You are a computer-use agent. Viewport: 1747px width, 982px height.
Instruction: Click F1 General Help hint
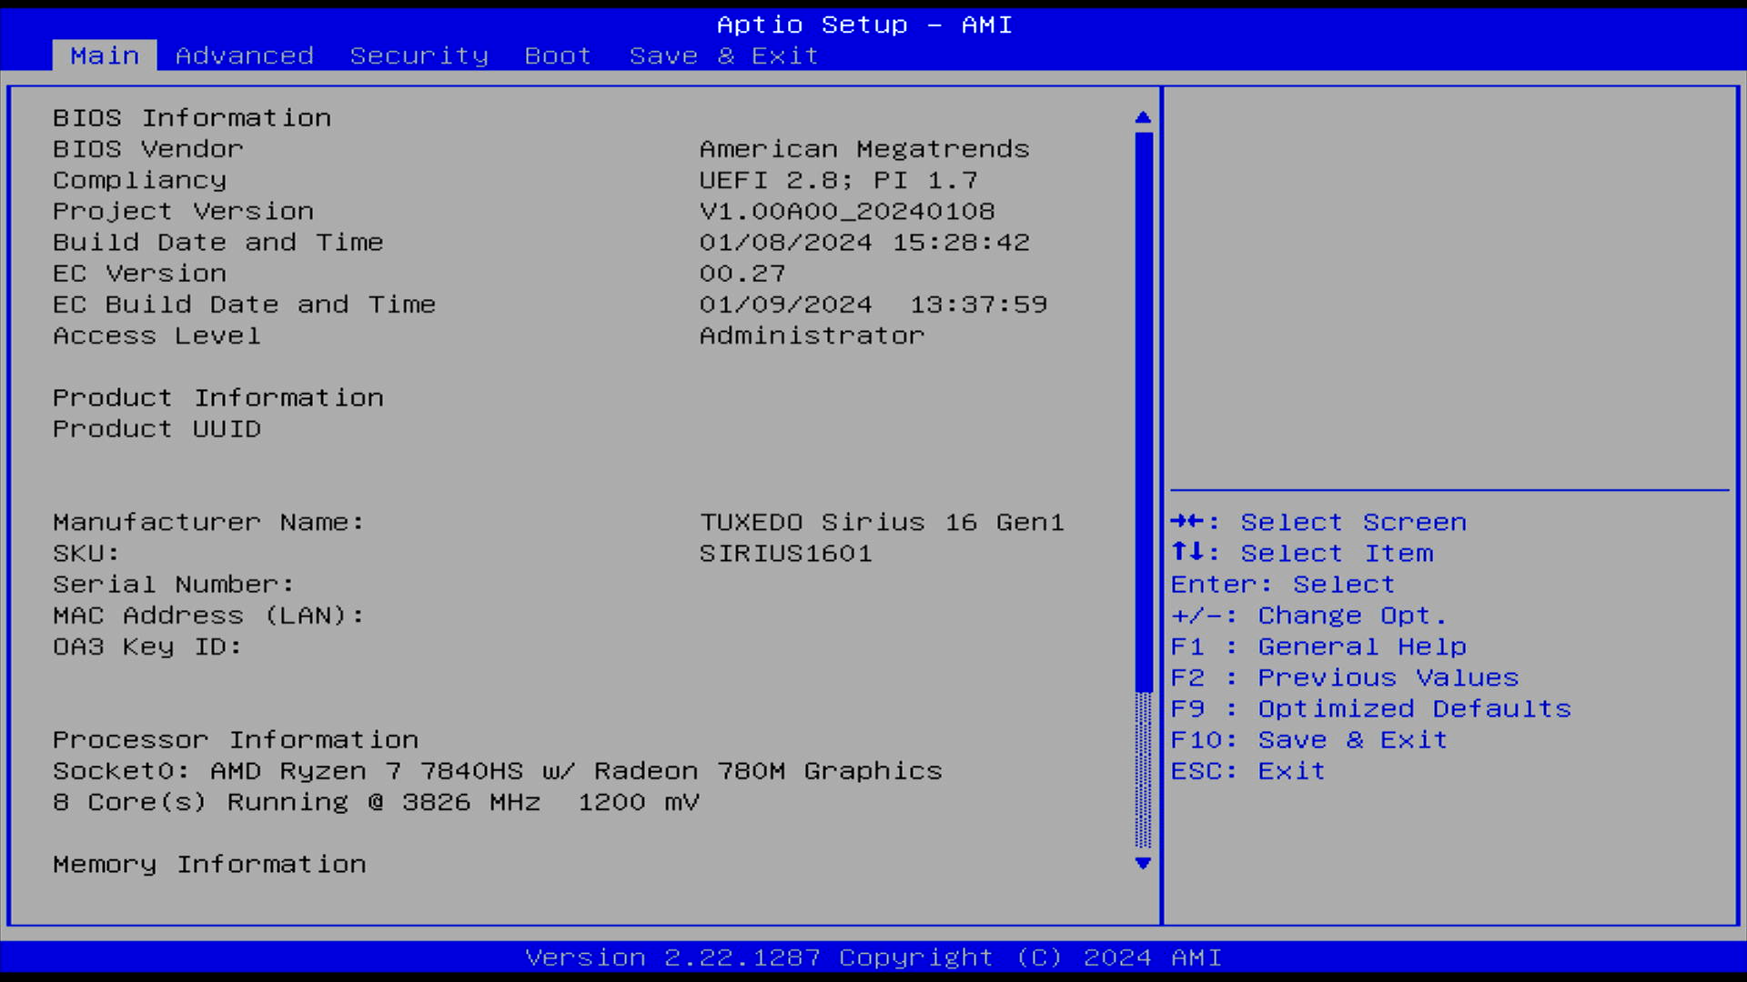click(x=1318, y=646)
